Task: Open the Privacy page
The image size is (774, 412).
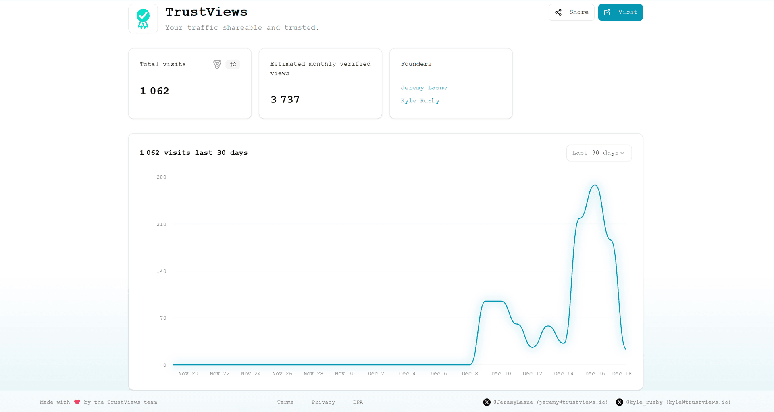Action: [323, 402]
